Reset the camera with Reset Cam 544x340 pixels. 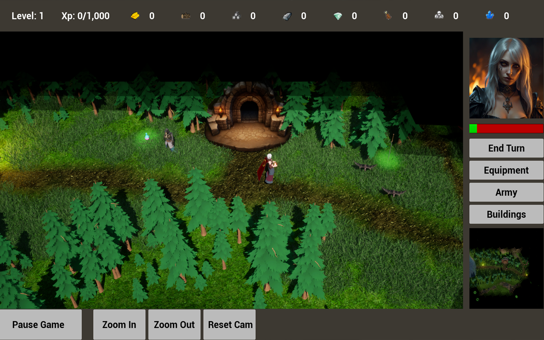tap(230, 325)
